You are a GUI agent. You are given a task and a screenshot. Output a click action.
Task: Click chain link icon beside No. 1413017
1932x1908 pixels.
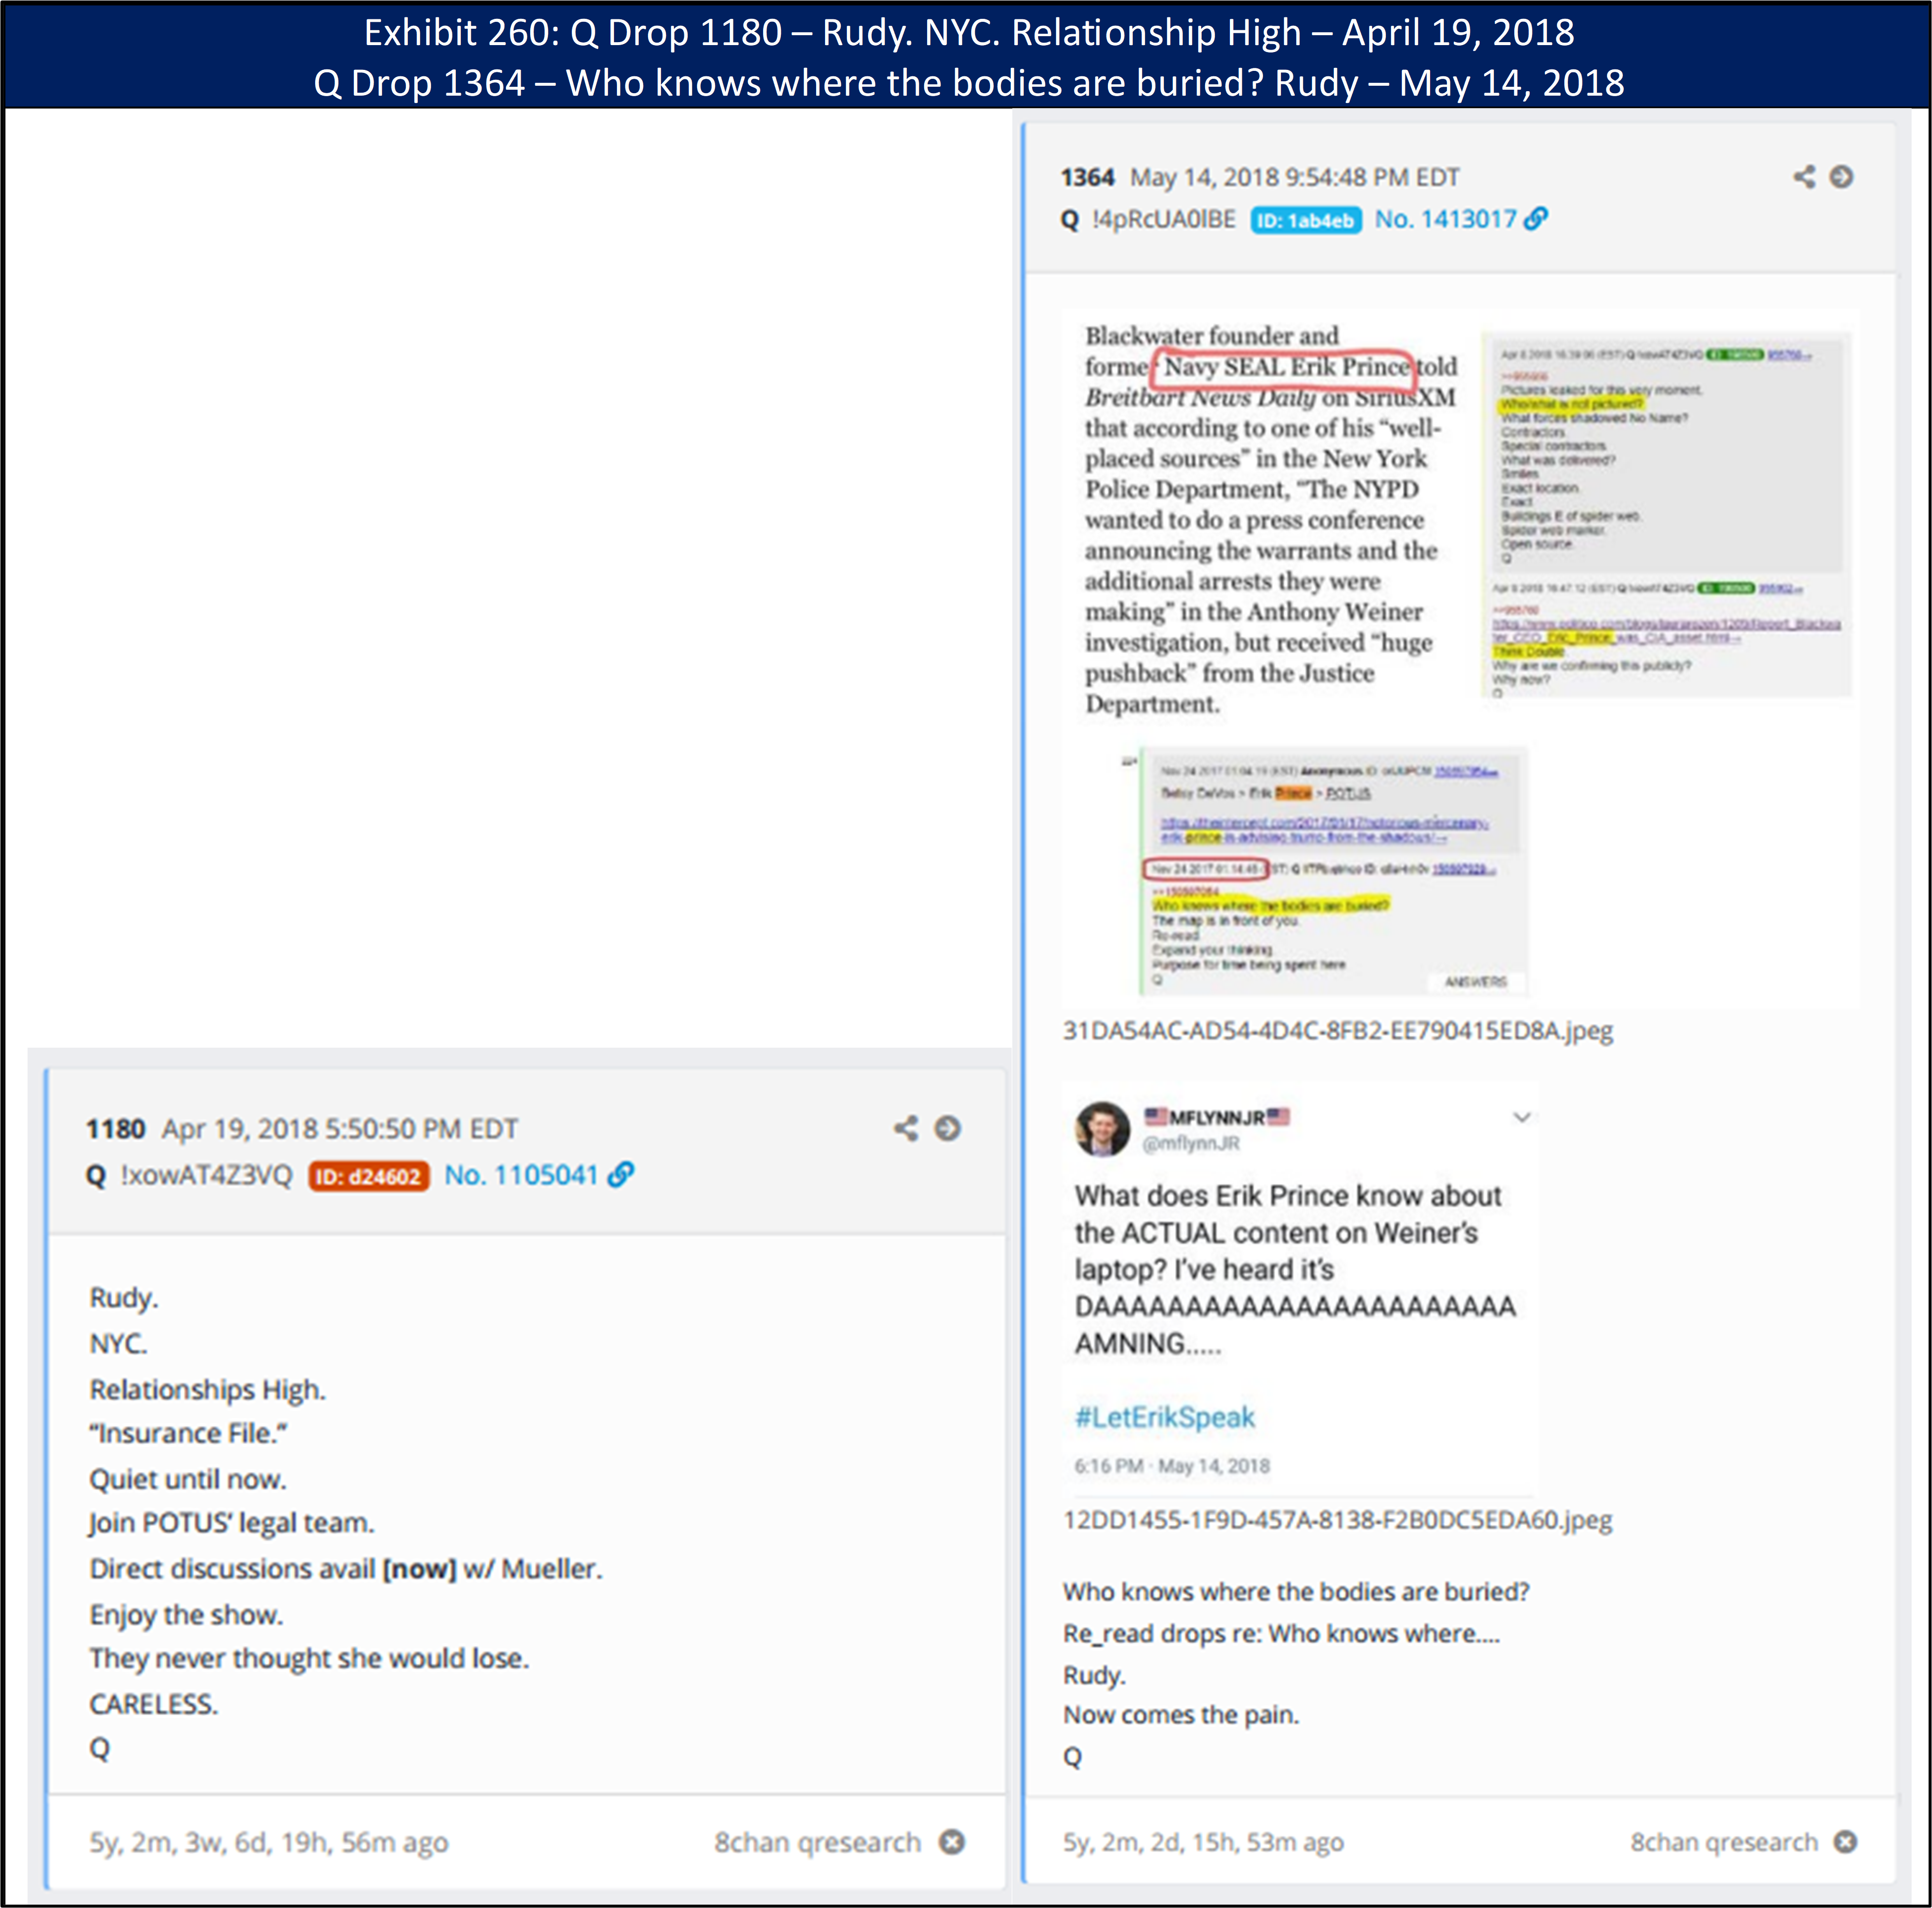pyautogui.click(x=1535, y=219)
